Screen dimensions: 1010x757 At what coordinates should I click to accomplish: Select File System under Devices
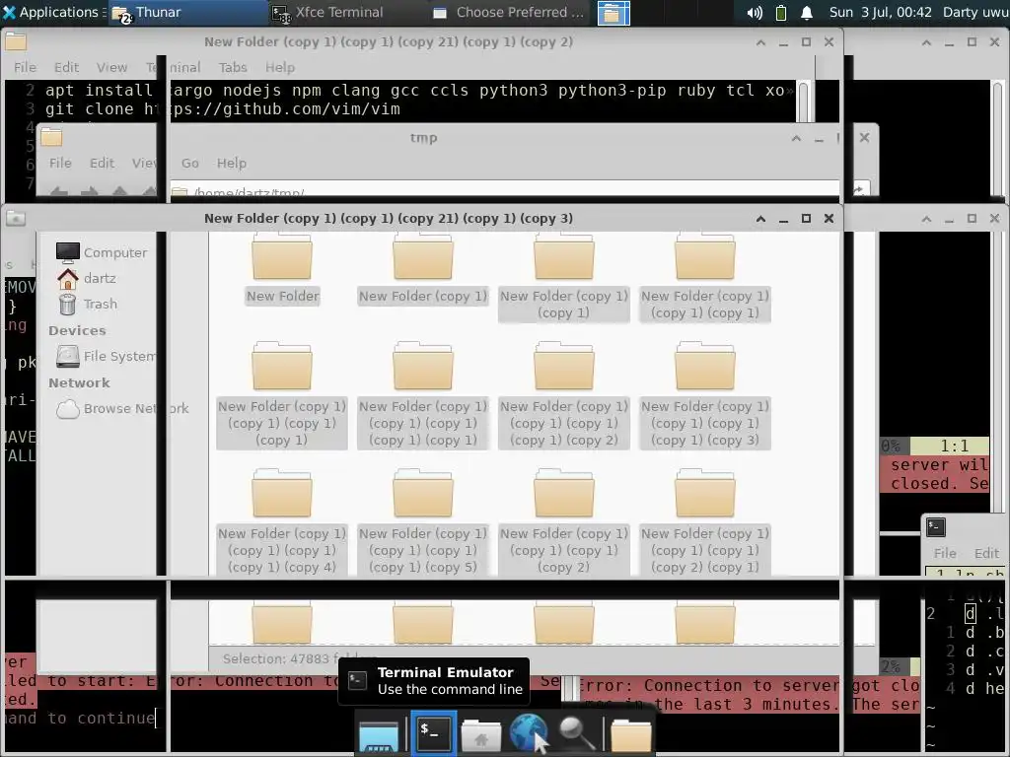click(107, 356)
